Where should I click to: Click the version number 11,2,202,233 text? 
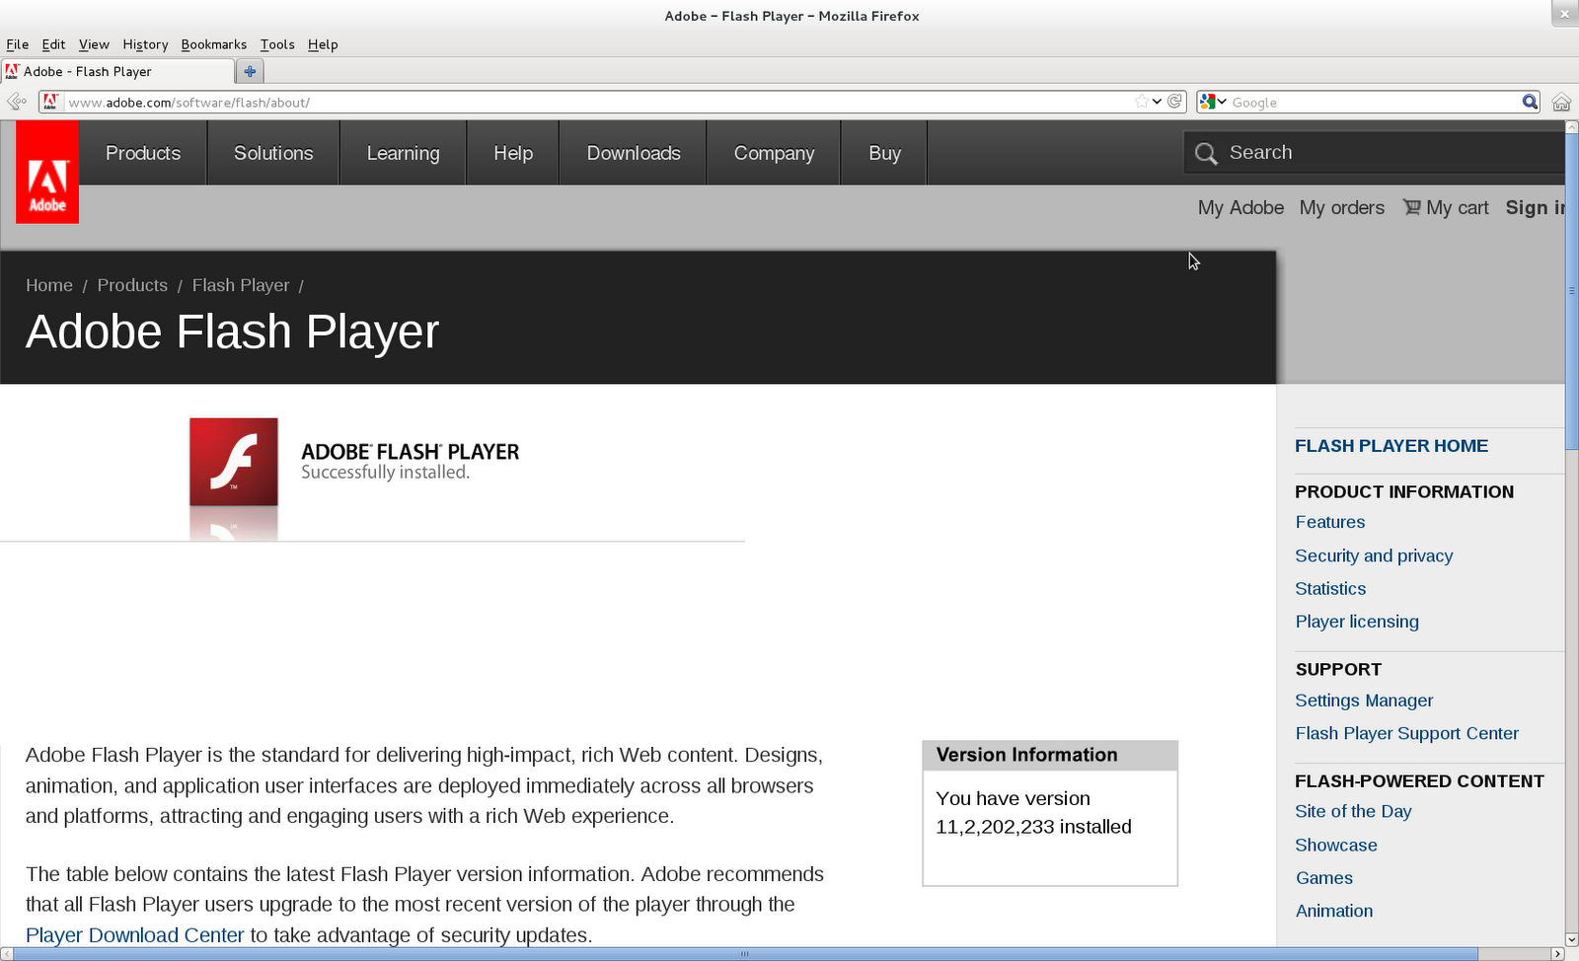995,827
